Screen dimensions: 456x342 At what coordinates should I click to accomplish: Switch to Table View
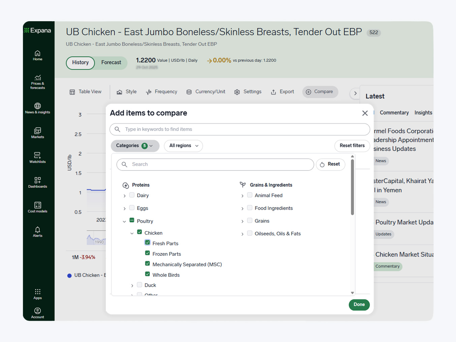click(86, 92)
